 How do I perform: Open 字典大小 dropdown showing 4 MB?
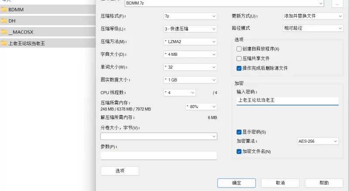(190, 55)
